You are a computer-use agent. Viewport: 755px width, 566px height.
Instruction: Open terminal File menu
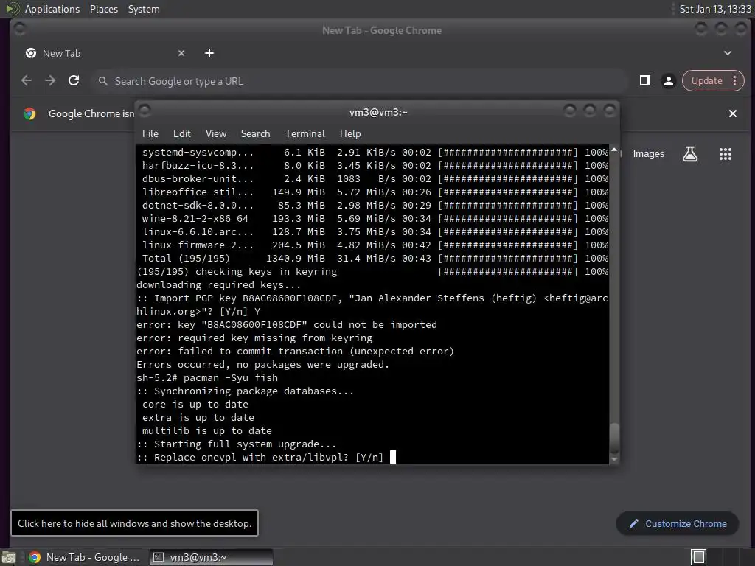click(x=150, y=134)
